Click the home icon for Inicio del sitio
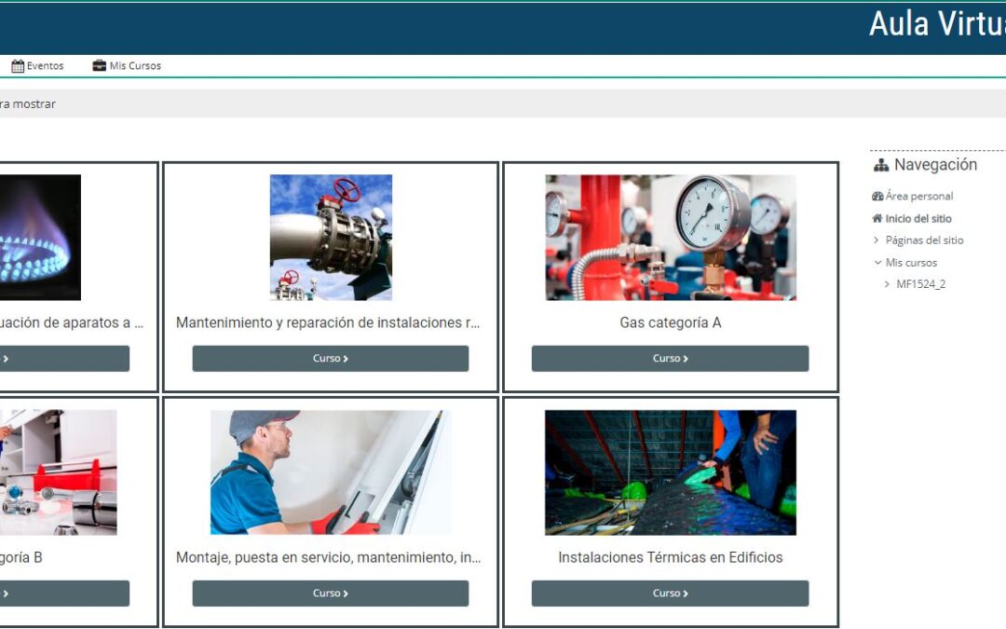1006x629 pixels. [x=877, y=218]
